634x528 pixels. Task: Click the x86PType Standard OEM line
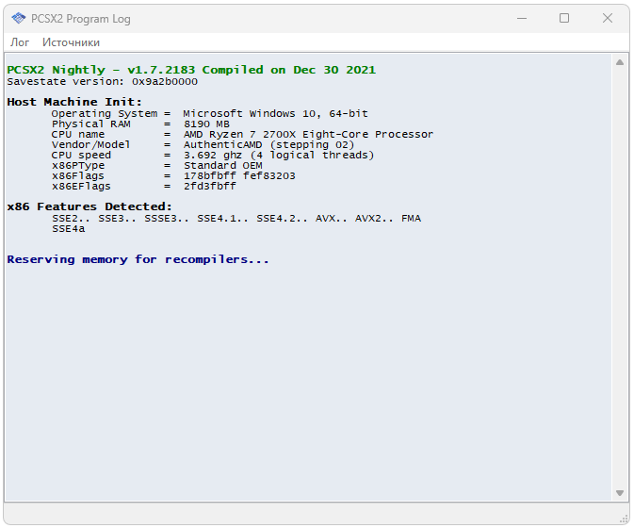157,166
